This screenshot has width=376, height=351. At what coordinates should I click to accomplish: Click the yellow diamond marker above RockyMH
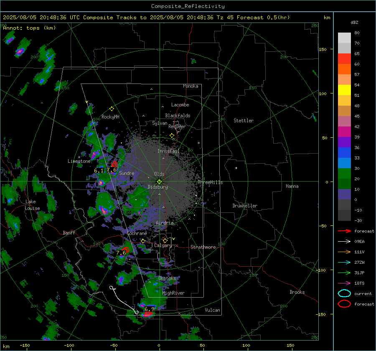112,109
